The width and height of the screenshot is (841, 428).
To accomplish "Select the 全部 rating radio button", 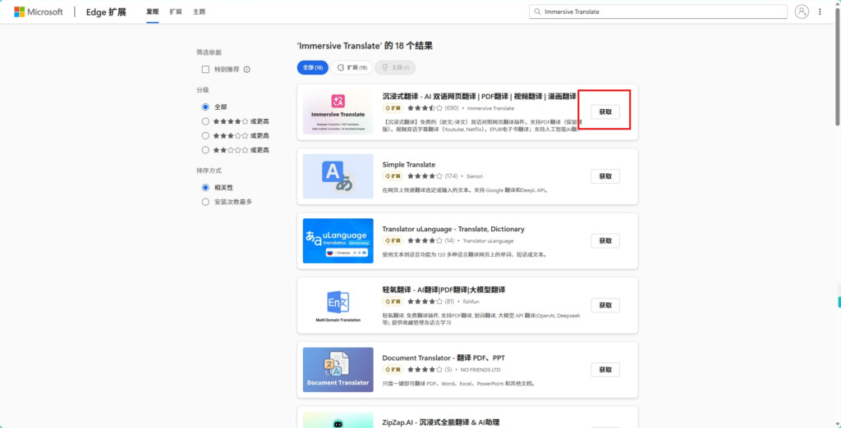I will point(205,107).
